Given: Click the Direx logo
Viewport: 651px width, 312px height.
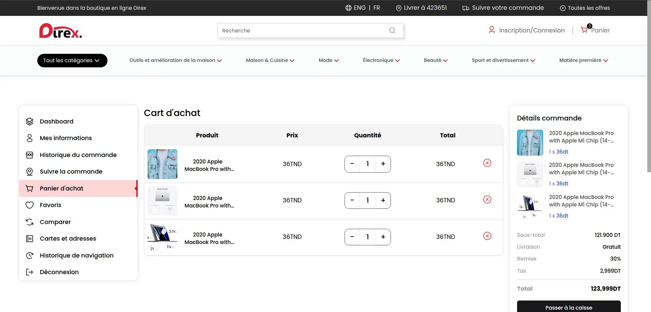Looking at the screenshot, I should pyautogui.click(x=60, y=31).
